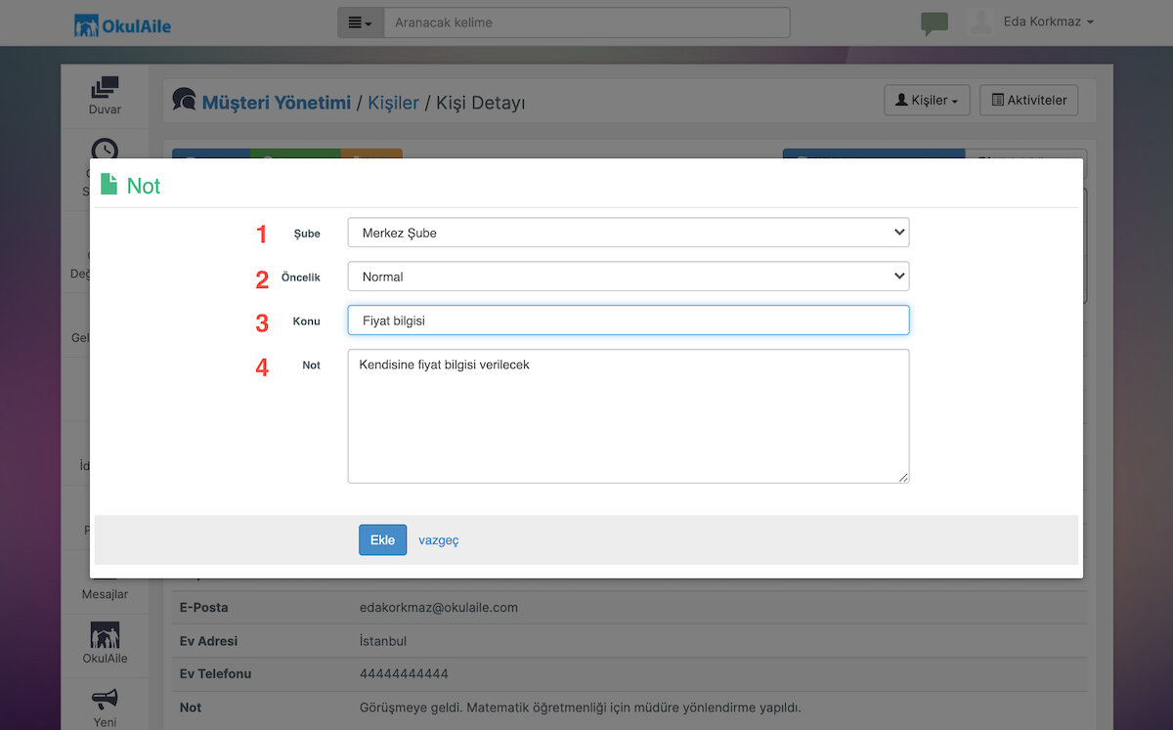Click the Görüşmeye geldi note text
Image resolution: width=1173 pixels, height=730 pixels.
581,708
